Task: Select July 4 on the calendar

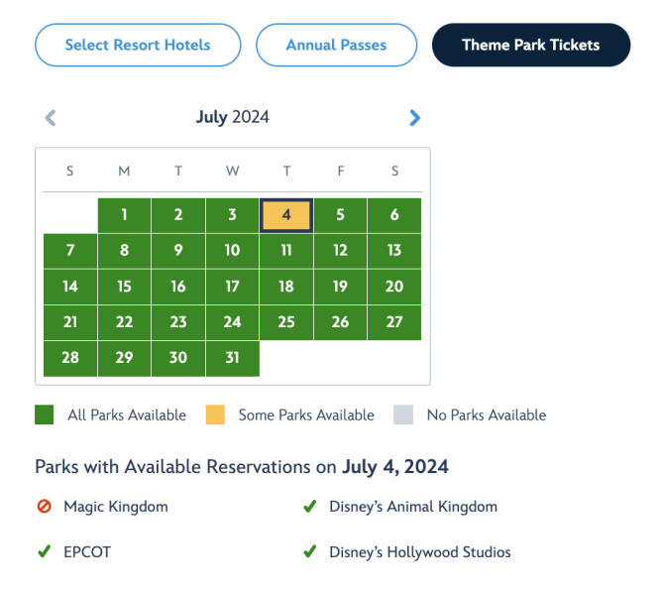Action: (x=286, y=215)
